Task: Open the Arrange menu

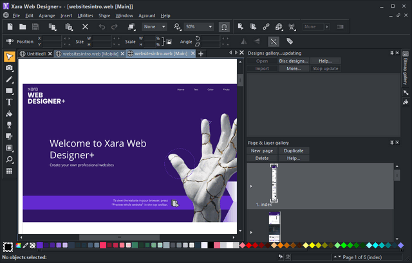Action: (x=46, y=15)
